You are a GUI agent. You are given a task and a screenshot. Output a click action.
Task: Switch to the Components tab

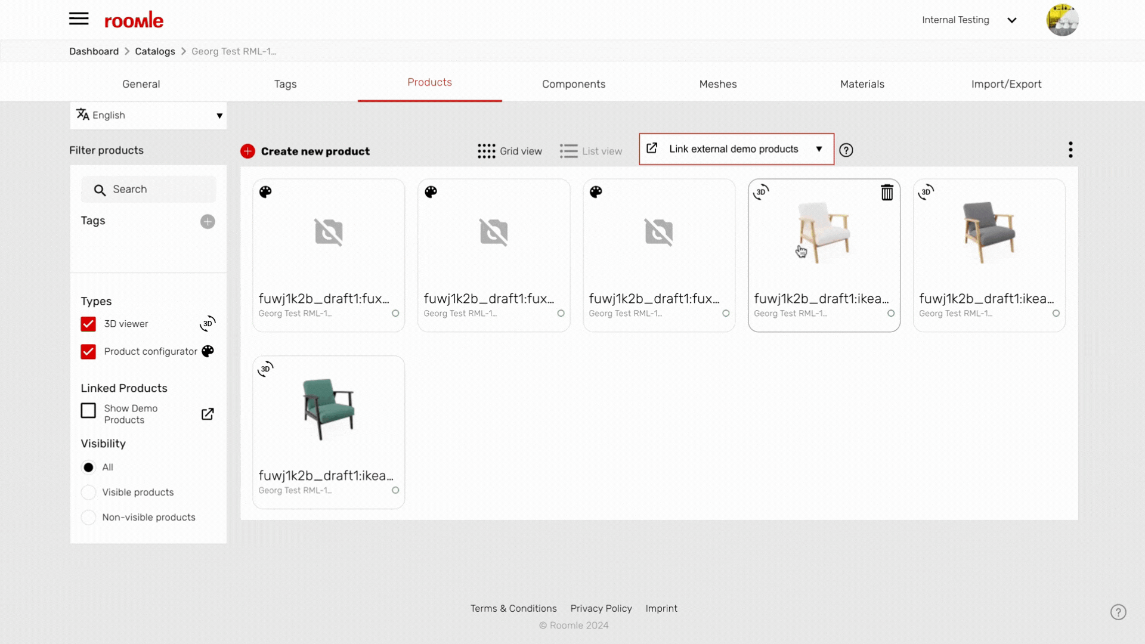pyautogui.click(x=573, y=84)
